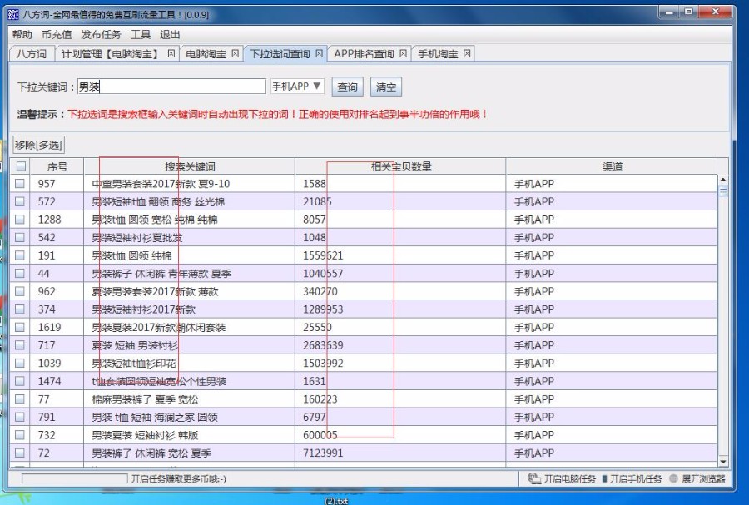Open the 手机APP channel dropdown
This screenshot has width=749, height=505.
tap(297, 87)
